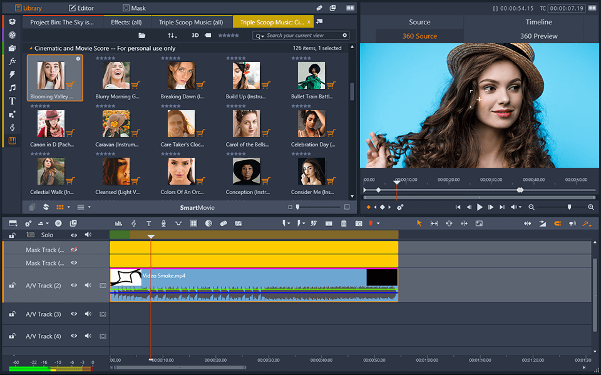Open the sort order dropdown in library
The width and height of the screenshot is (601, 375).
point(172,36)
